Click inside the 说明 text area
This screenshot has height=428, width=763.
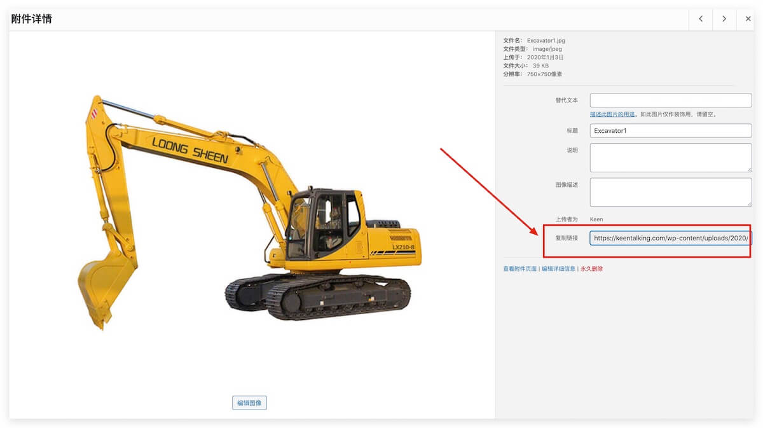[x=670, y=157]
